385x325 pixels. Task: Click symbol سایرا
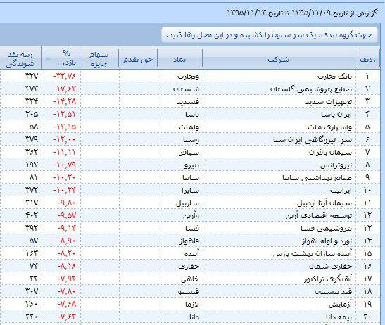click(190, 191)
